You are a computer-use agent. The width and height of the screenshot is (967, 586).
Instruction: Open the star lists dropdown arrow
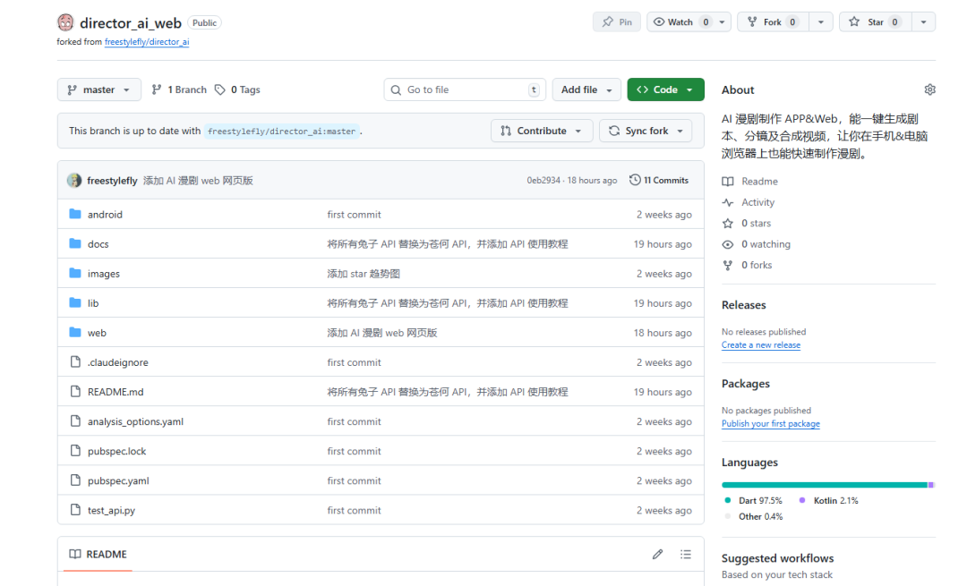point(923,22)
